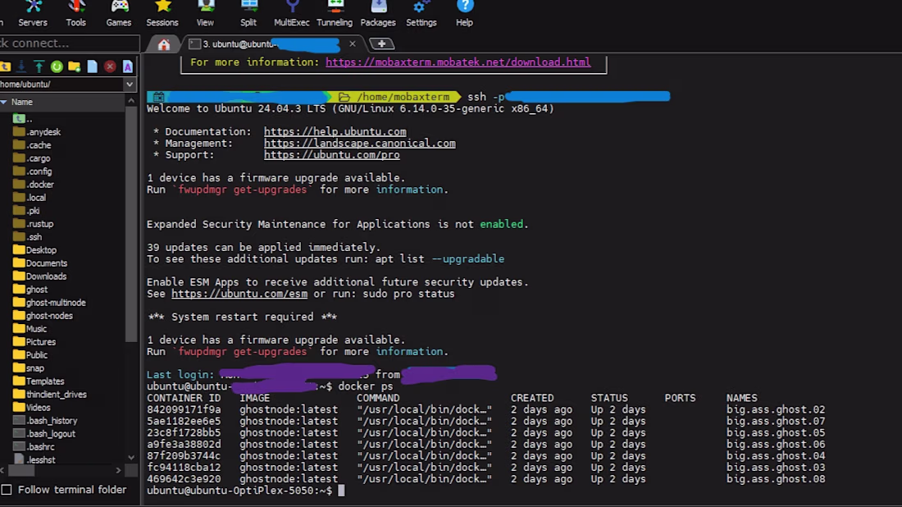Select the .local folder
The image size is (902, 507).
coord(30,198)
